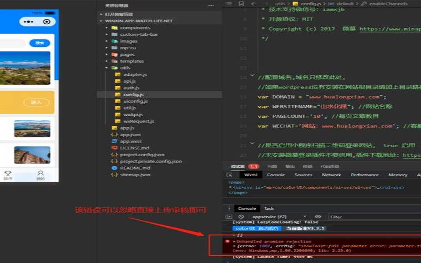421x263 pixels.
Task: Open console drawer three-dot menu
Action: [x=229, y=208]
